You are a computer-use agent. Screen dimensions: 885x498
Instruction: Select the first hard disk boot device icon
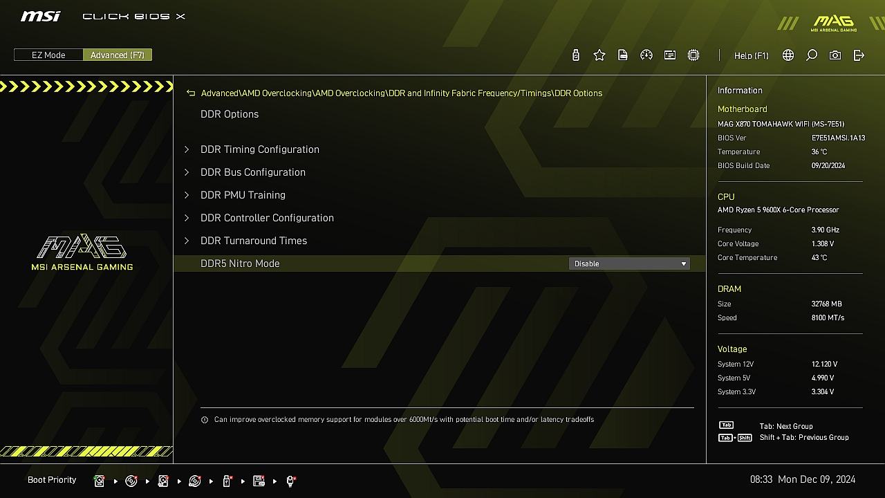(100, 481)
